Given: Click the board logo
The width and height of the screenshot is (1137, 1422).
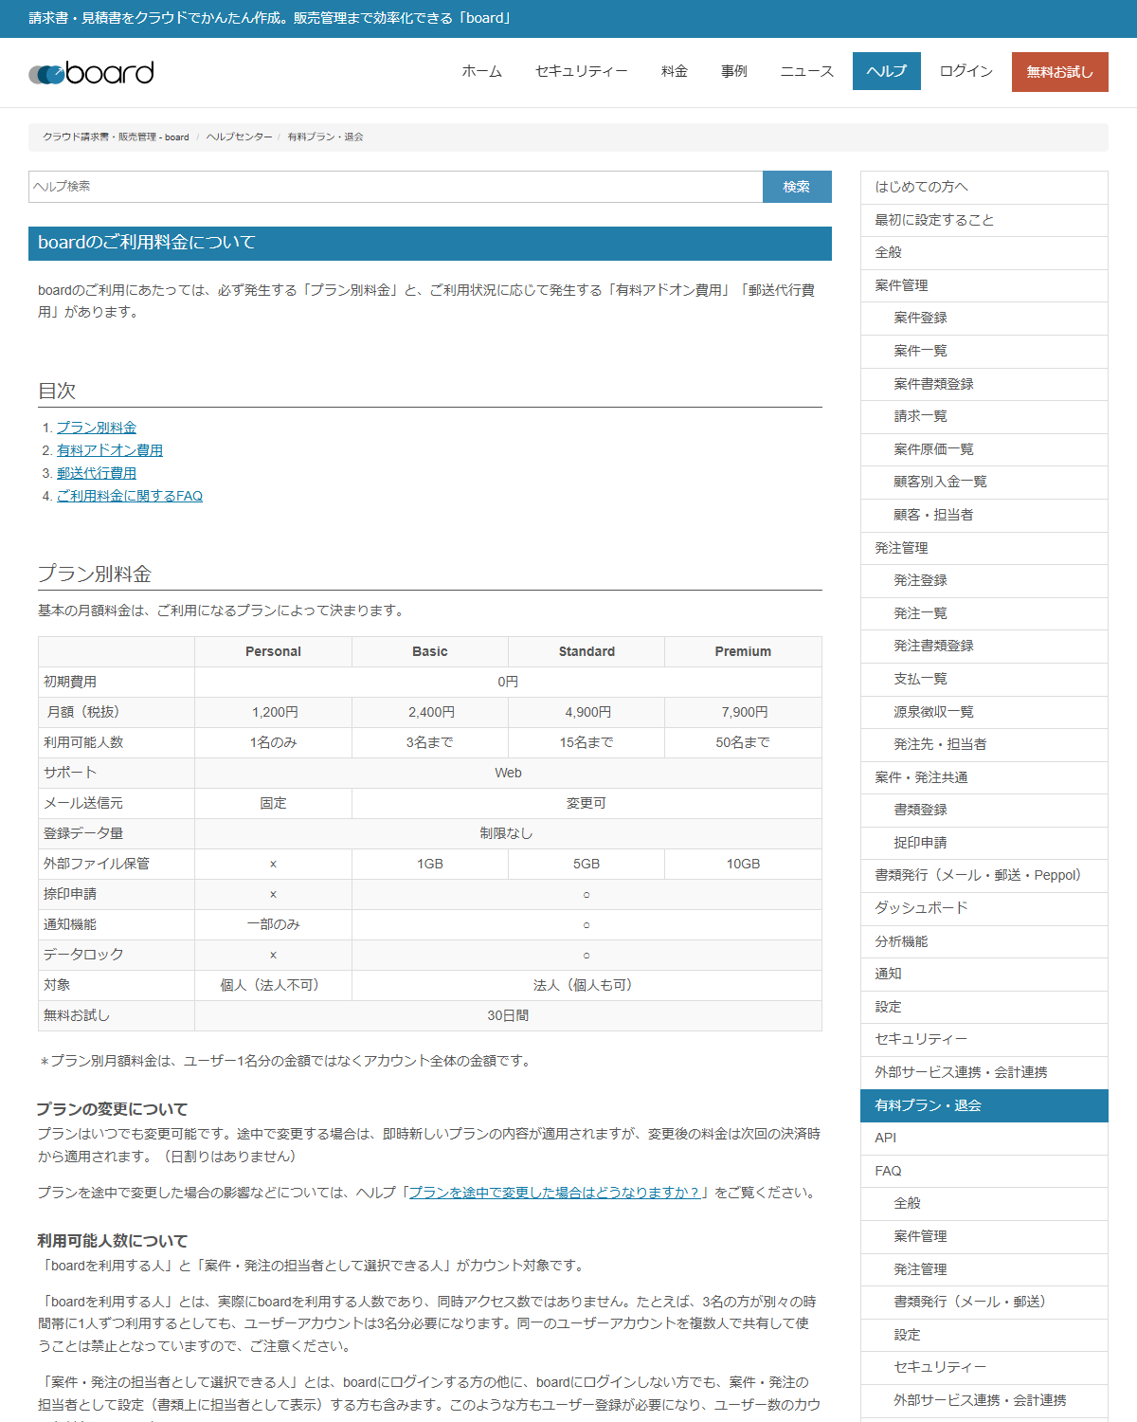Looking at the screenshot, I should click(91, 73).
